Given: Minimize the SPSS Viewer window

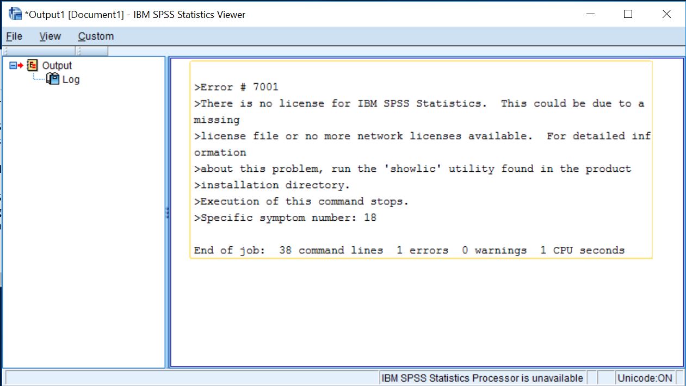Looking at the screenshot, I should point(590,15).
